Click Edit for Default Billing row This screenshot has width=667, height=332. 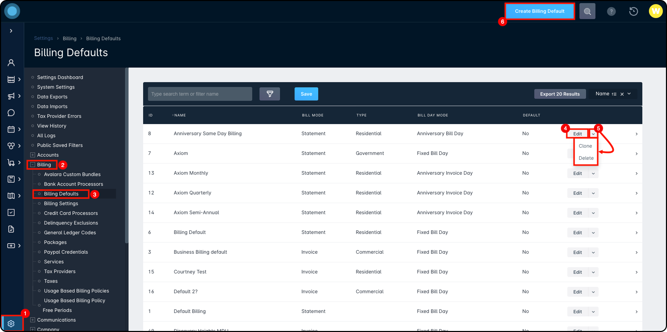click(577, 312)
